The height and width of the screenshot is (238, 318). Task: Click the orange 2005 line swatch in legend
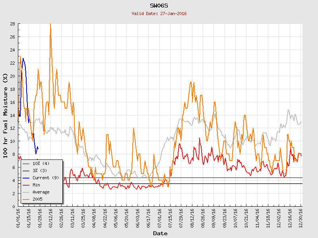pos(26,199)
